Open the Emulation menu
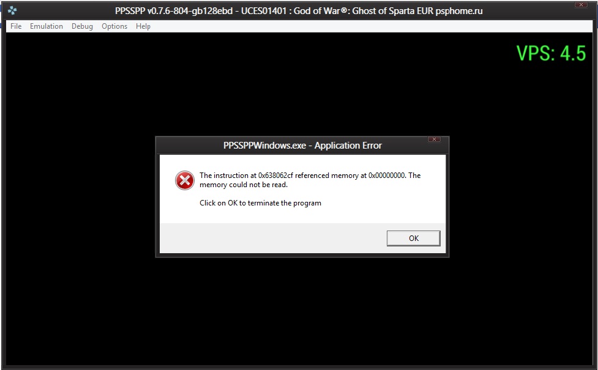Image resolution: width=598 pixels, height=370 pixels. point(47,26)
